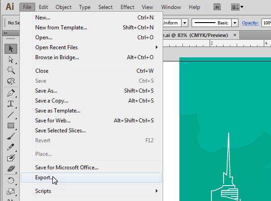Choose Export... menu item
Image resolution: width=271 pixels, height=201 pixels.
click(x=91, y=178)
